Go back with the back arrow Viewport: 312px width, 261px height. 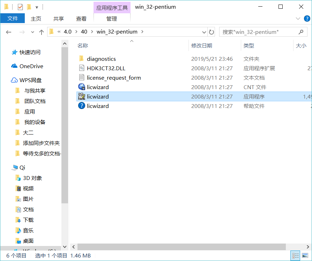click(x=9, y=32)
